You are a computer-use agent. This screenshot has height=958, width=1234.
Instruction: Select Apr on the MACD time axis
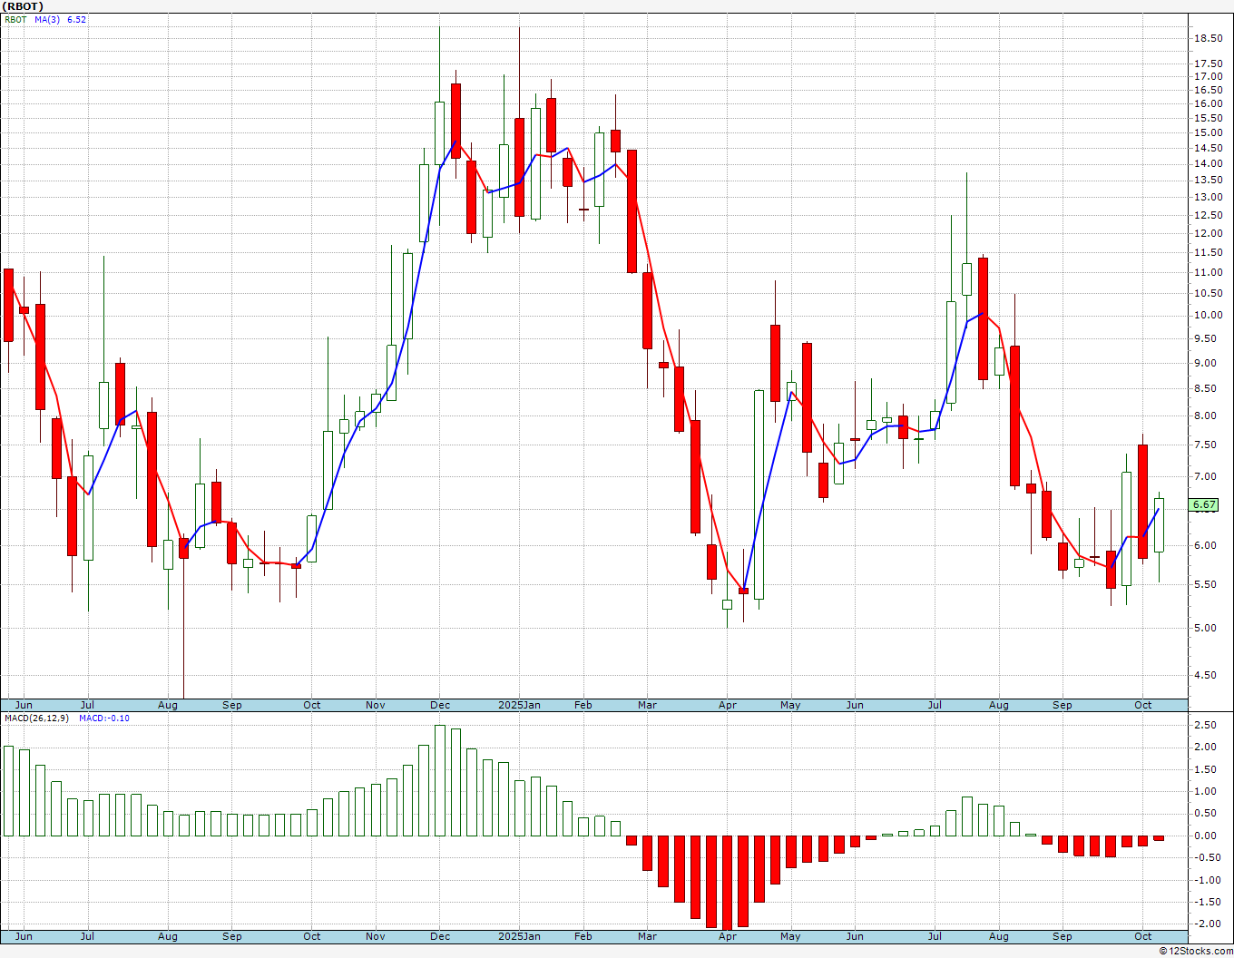(728, 936)
